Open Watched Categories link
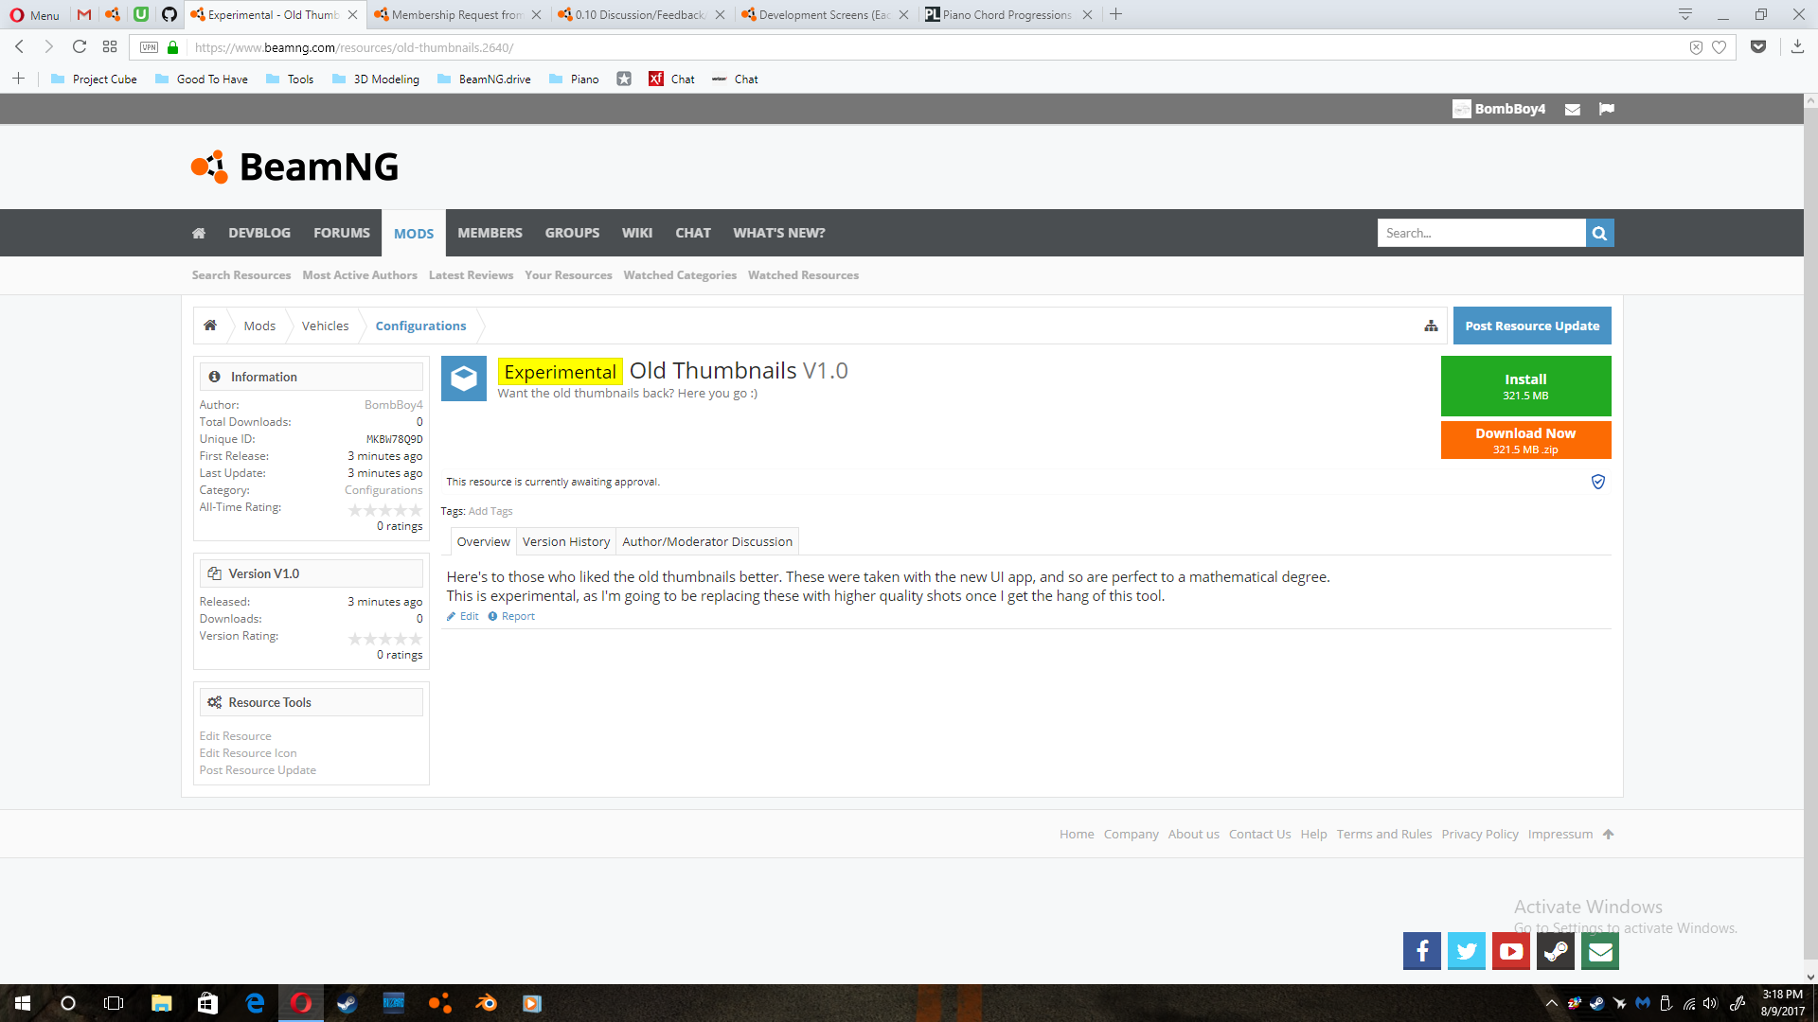Screen dimensions: 1818x1022 pos(680,275)
